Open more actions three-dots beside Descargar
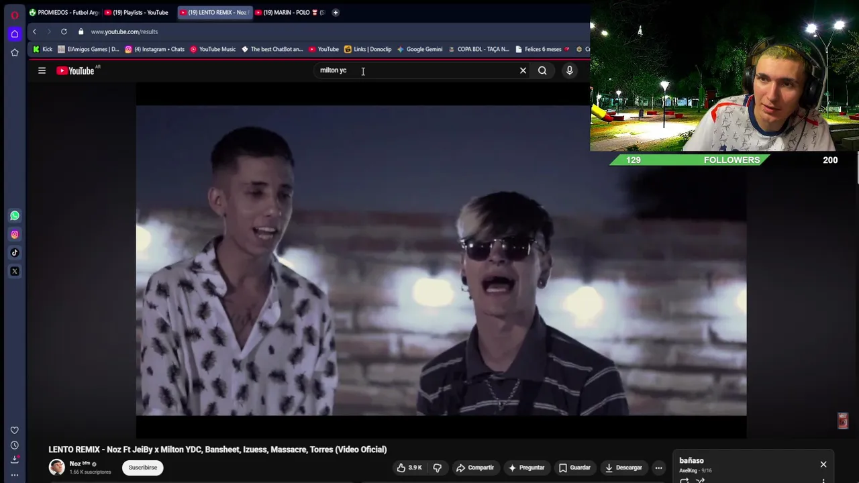859x483 pixels. [659, 468]
